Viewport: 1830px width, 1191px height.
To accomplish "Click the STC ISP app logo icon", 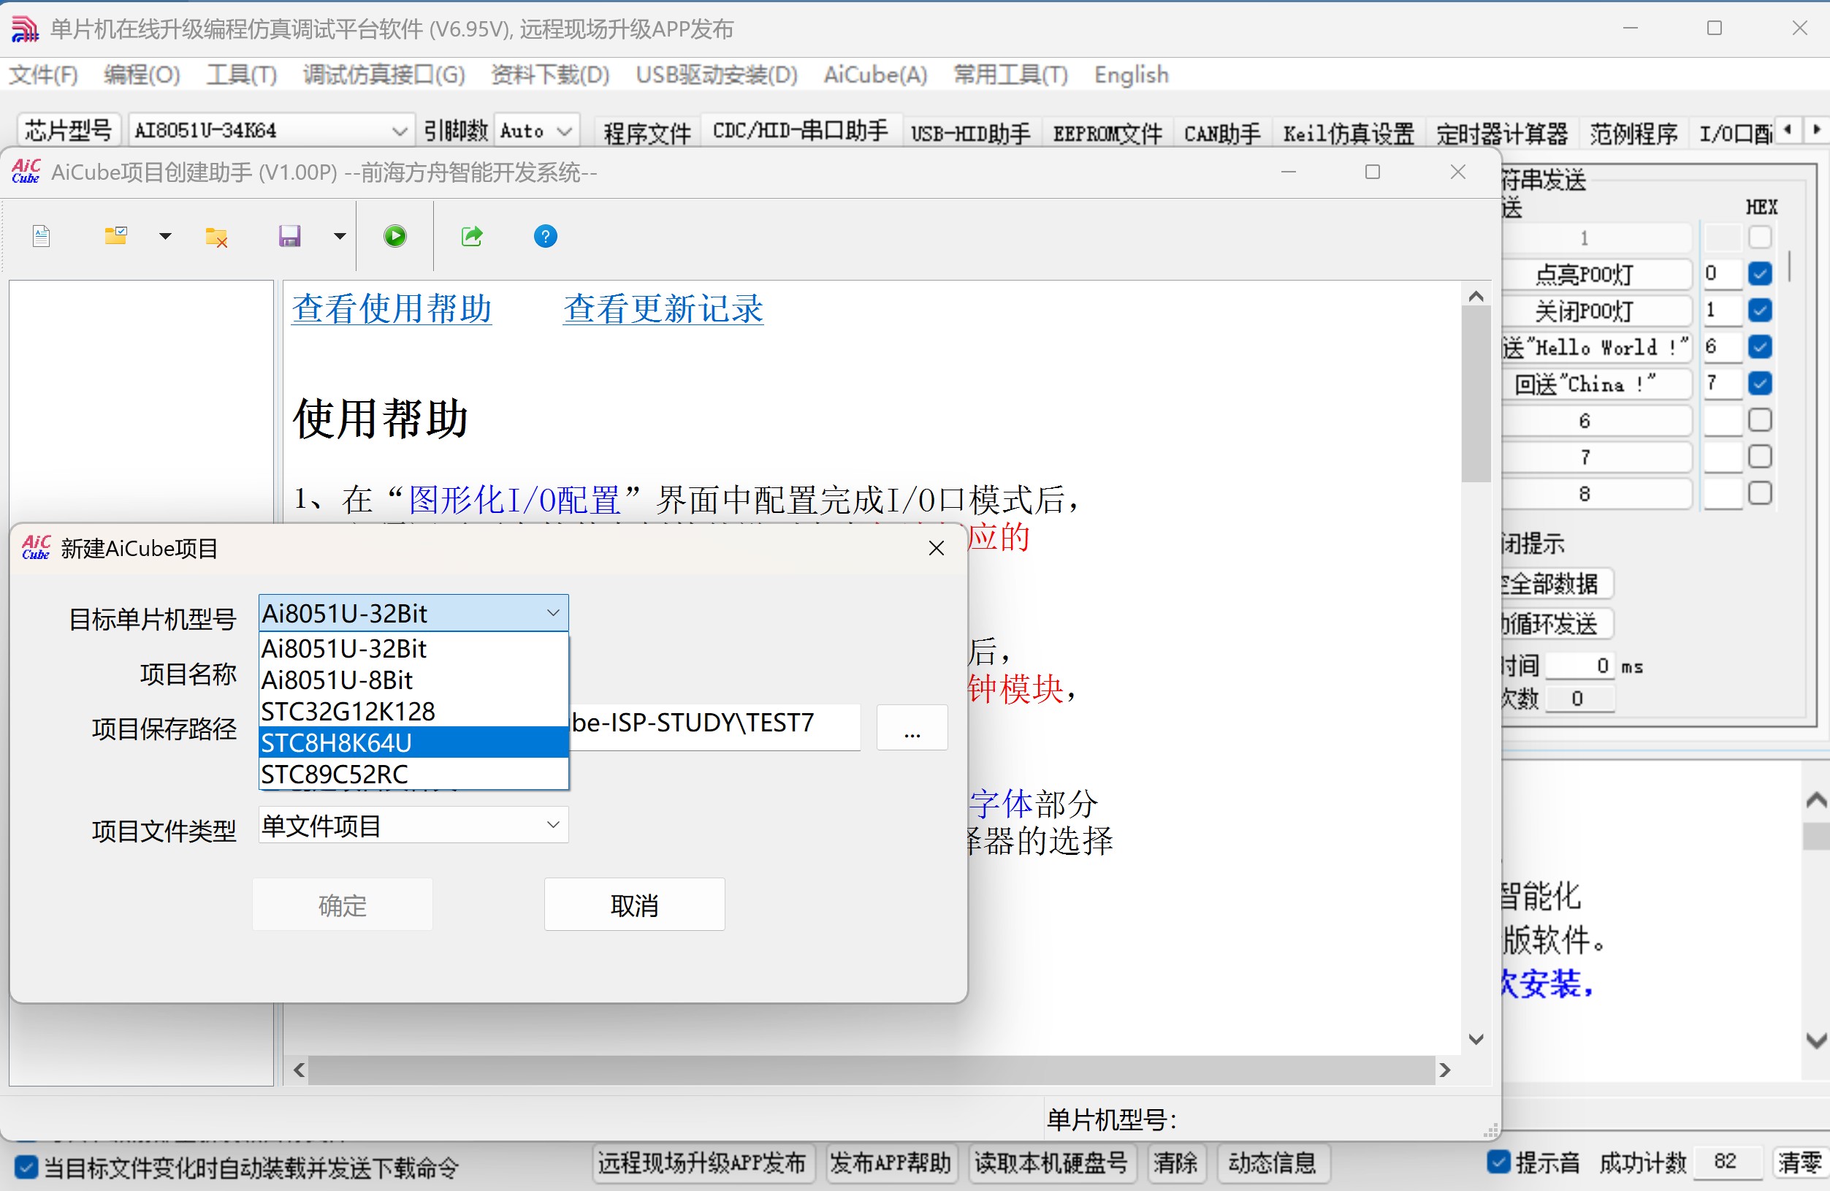I will [25, 28].
